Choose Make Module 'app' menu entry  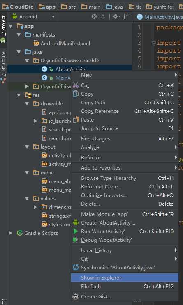pos(125,214)
